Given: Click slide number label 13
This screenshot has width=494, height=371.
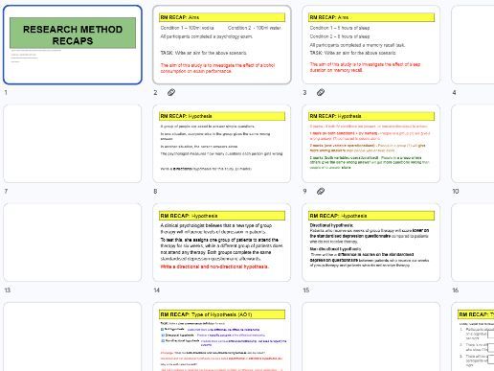Looking at the screenshot, I should 8,290.
